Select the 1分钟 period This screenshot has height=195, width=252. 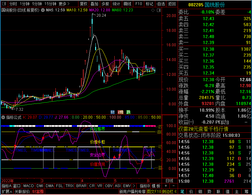[x=25, y=4]
